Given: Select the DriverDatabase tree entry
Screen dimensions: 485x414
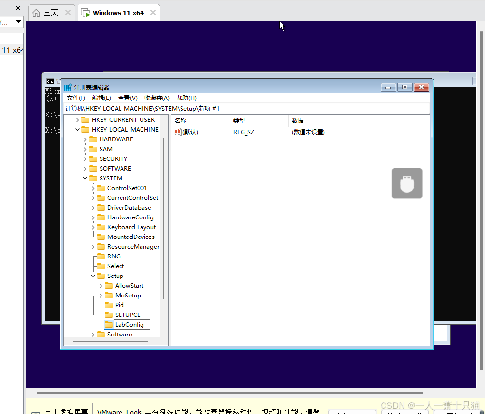Looking at the screenshot, I should click(x=129, y=207).
